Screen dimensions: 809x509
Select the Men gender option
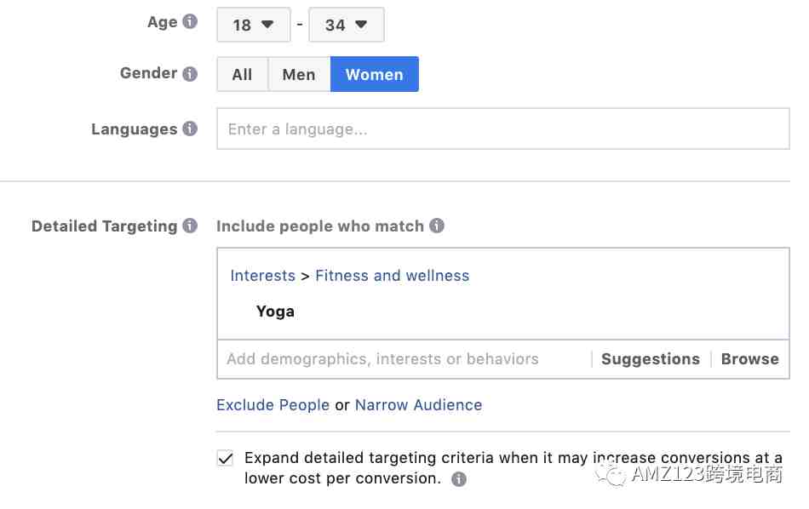(299, 74)
